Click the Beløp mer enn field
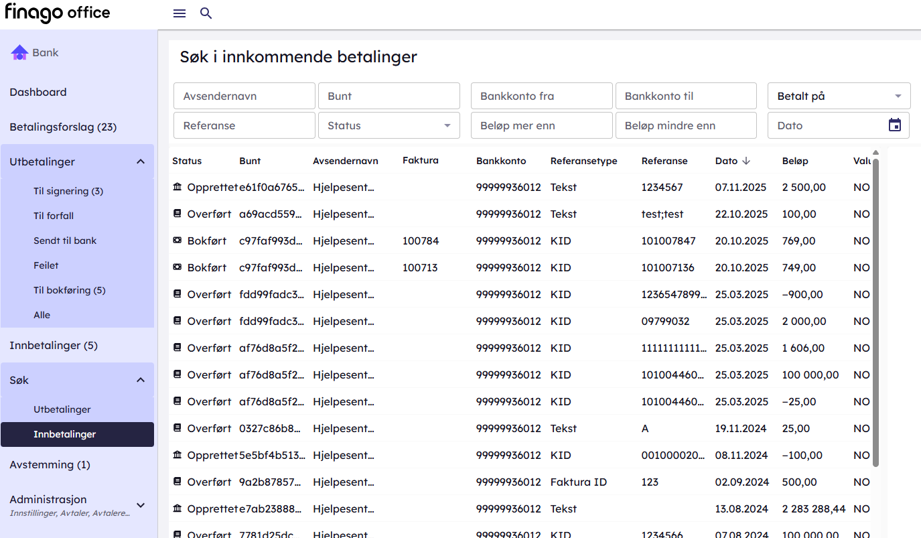 (x=541, y=125)
